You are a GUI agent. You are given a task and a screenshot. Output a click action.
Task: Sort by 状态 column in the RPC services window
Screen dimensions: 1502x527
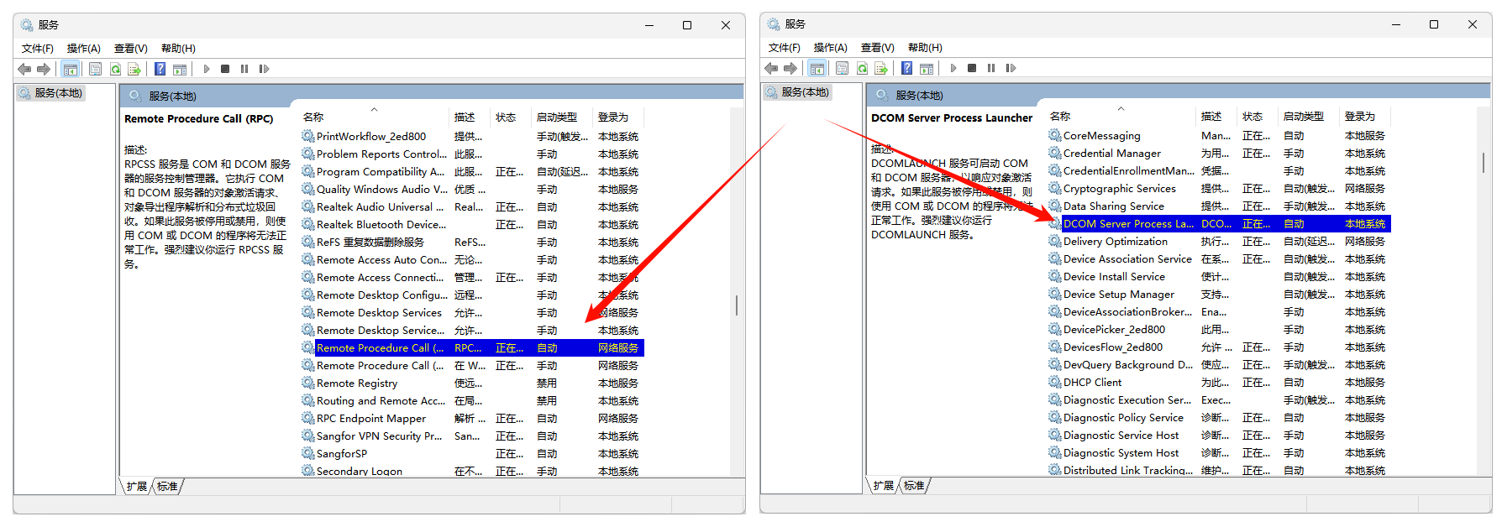[511, 117]
